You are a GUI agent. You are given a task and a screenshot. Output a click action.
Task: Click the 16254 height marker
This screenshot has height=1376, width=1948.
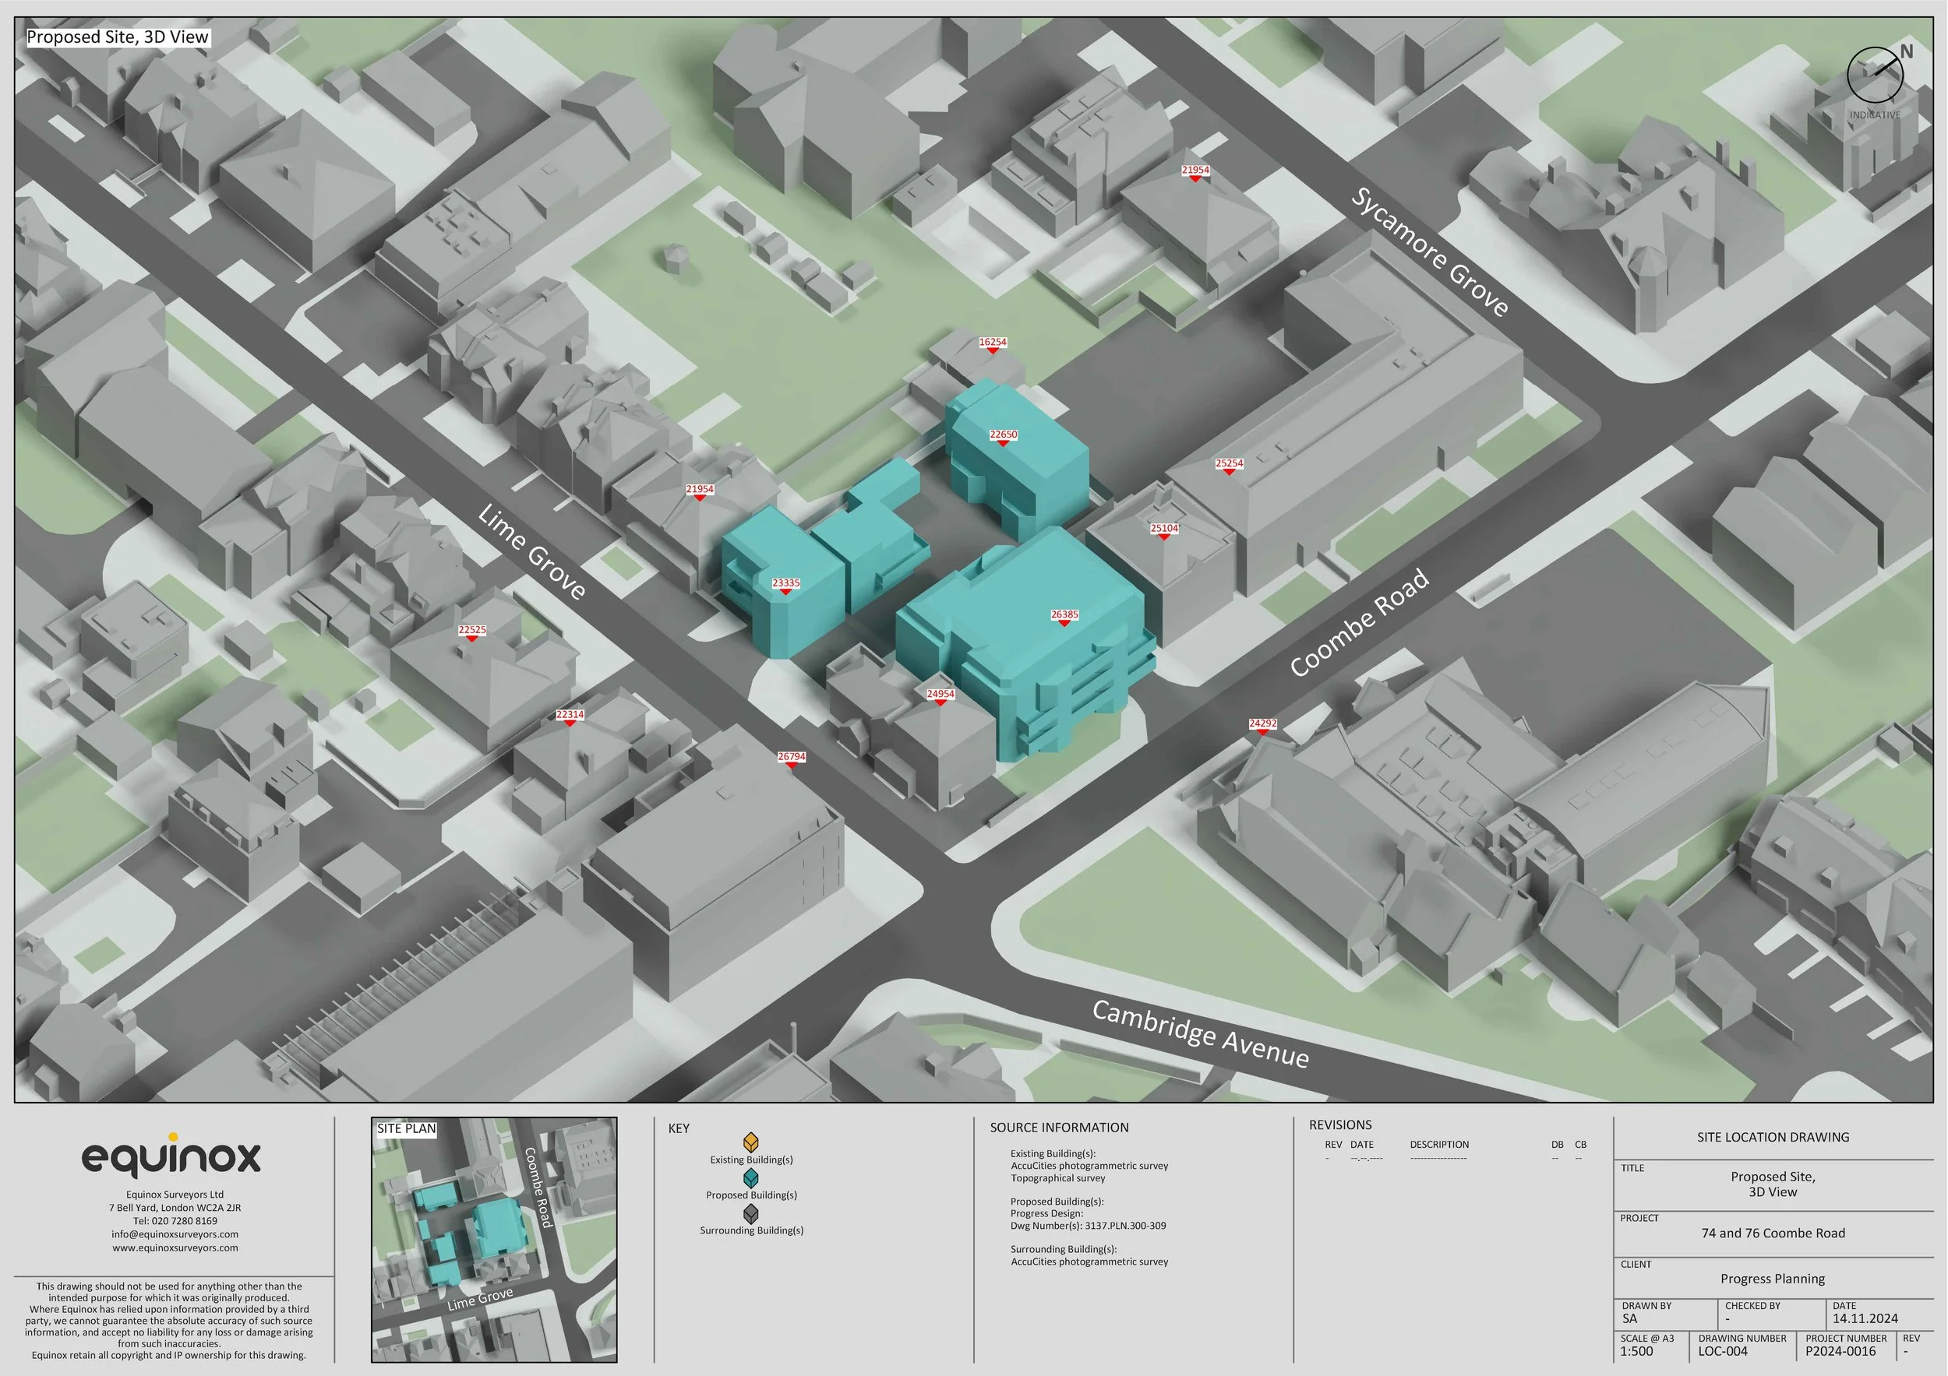tap(993, 343)
